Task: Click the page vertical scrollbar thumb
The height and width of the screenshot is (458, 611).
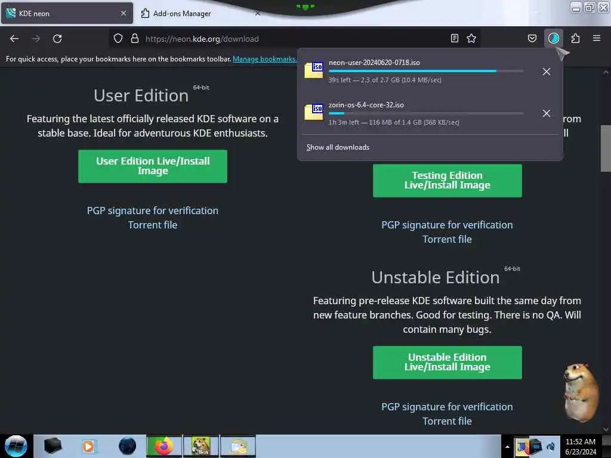Action: click(x=606, y=148)
